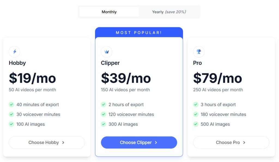Click checkmark next to 180 voiceover minutes
The height and width of the screenshot is (162, 279).
196,114
